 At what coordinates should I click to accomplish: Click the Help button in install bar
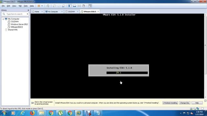coord(197,103)
